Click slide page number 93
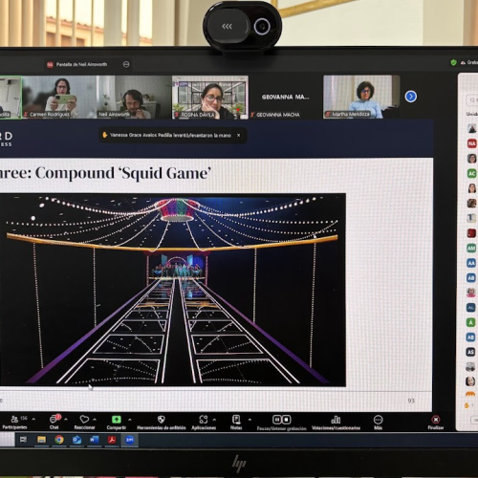478x478 pixels. point(411,401)
